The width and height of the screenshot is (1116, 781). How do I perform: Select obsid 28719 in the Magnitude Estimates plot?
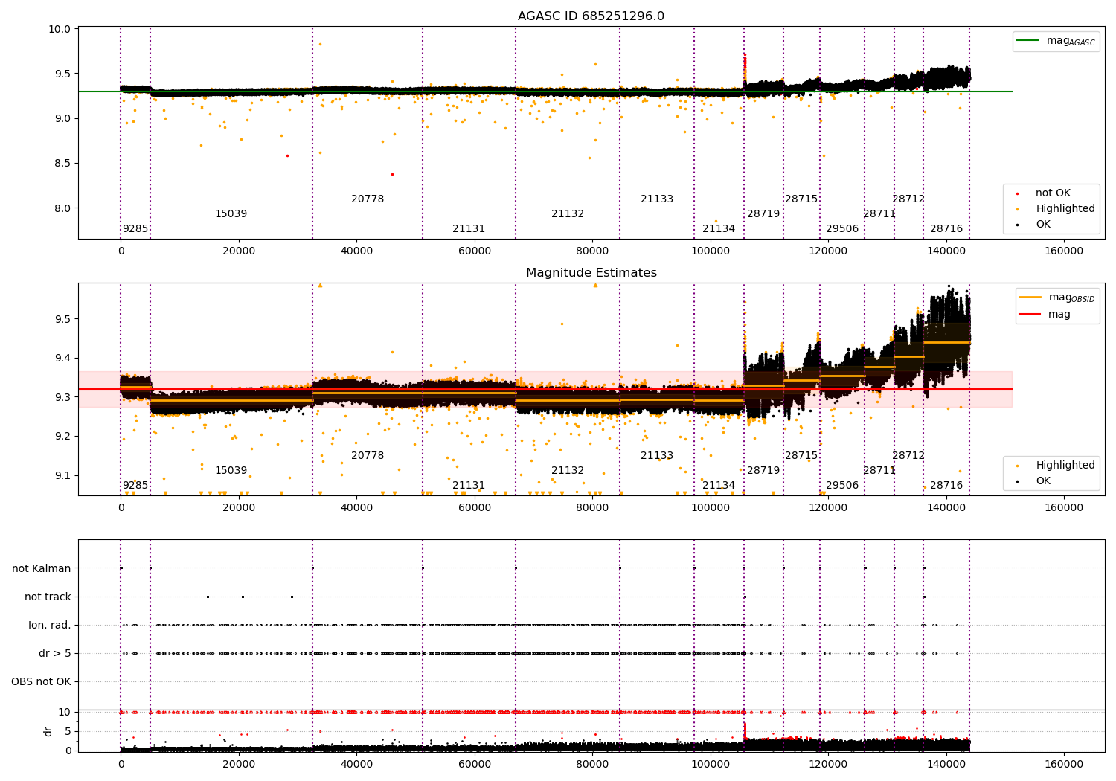pos(763,471)
